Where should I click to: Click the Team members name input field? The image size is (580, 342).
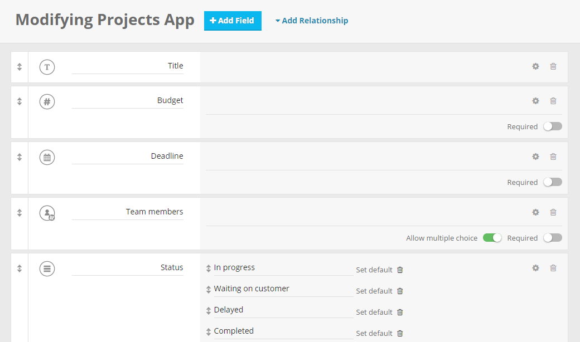pos(128,212)
